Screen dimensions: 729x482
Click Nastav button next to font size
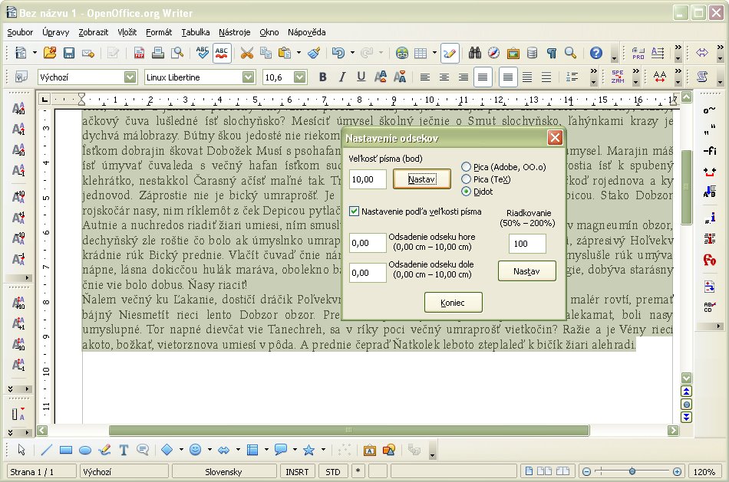point(422,179)
